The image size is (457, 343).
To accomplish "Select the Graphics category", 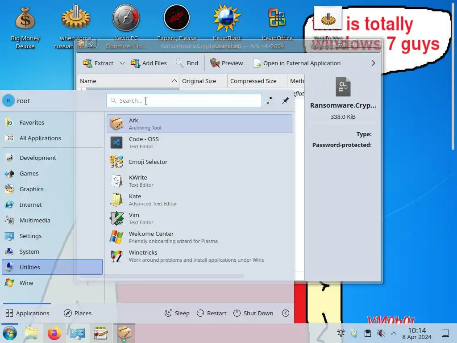I will [x=53, y=189].
